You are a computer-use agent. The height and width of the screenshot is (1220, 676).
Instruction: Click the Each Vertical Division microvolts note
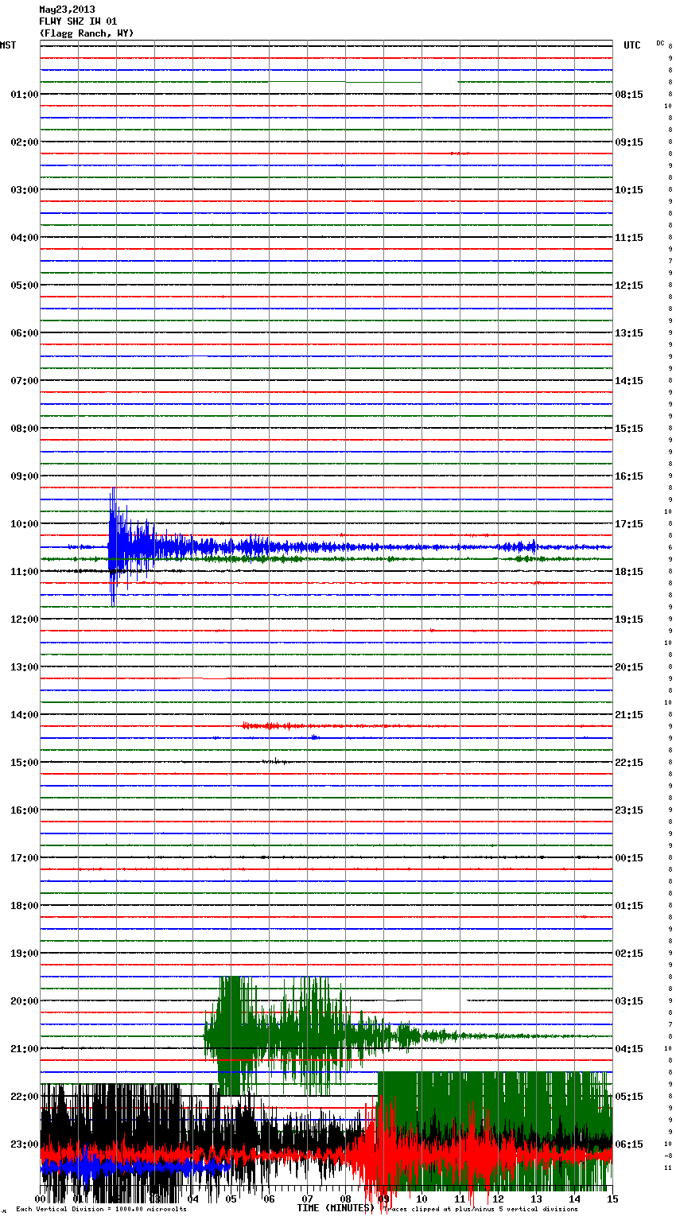[x=101, y=1210]
